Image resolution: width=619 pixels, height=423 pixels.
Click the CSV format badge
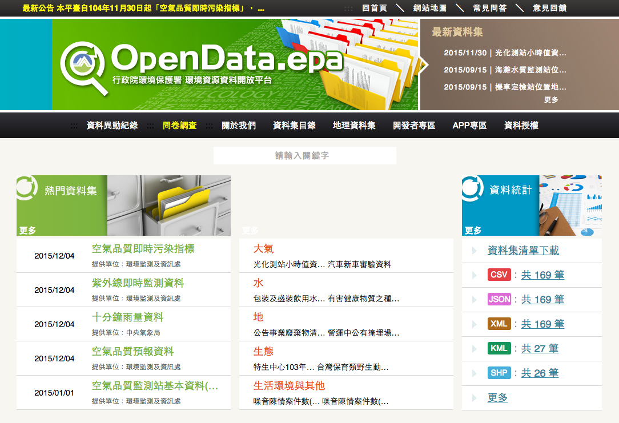[499, 275]
